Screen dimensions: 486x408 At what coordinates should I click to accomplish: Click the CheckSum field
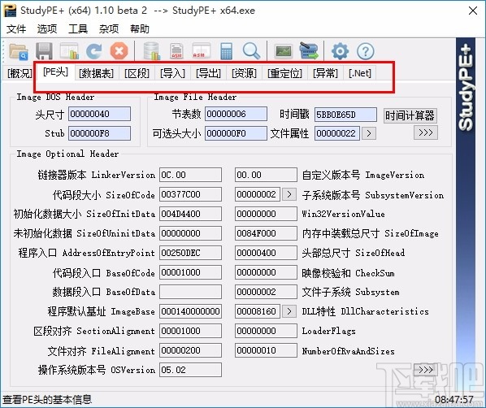tap(266, 272)
